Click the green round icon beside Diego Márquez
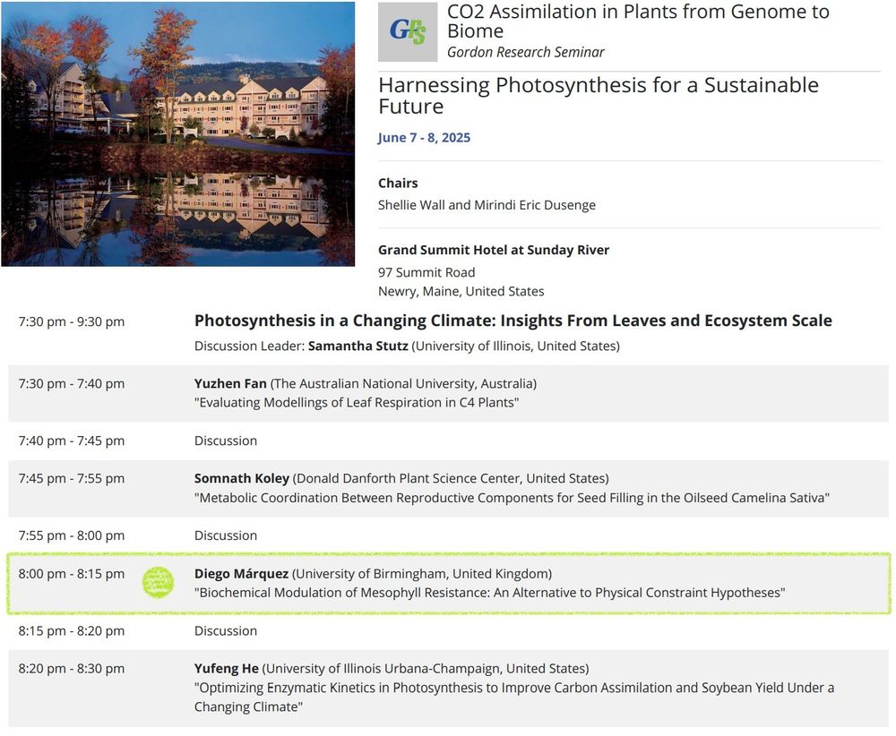Image resolution: width=896 pixels, height=736 pixels. tap(159, 582)
